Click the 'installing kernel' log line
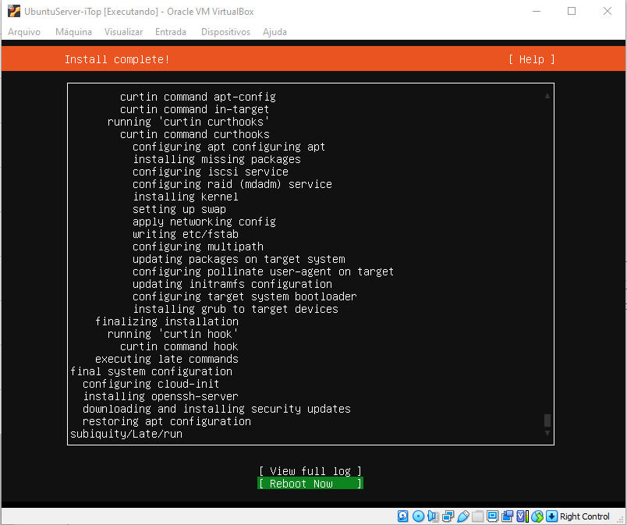 [x=186, y=197]
